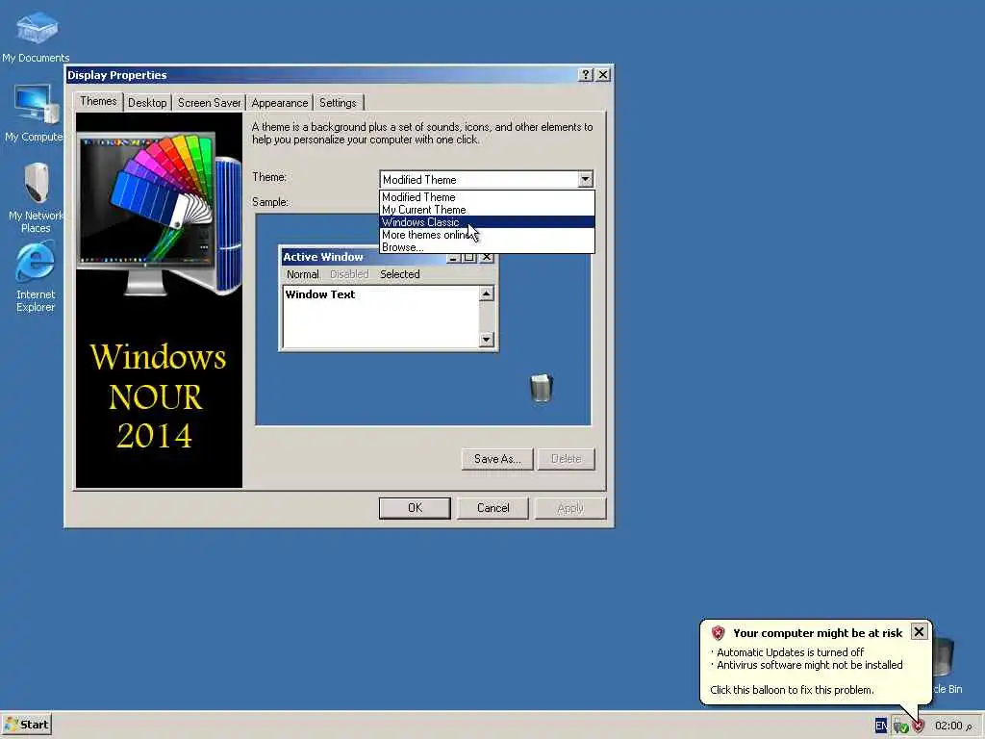Click Disabled in the sample window menu

pos(349,274)
